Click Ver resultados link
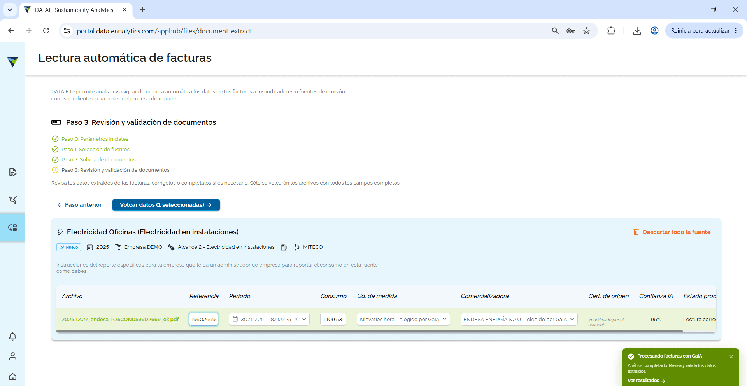Screen dimensions: 747x386 tap(646, 381)
